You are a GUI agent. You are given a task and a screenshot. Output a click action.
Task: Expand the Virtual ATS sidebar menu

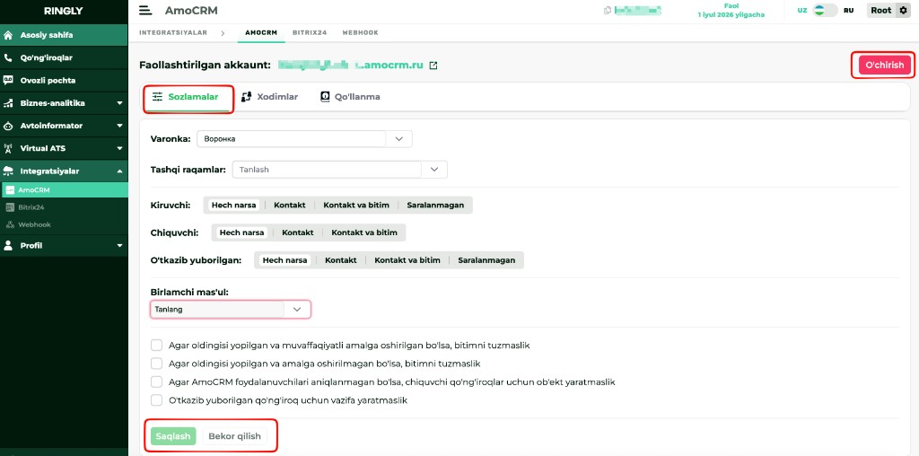tap(119, 148)
